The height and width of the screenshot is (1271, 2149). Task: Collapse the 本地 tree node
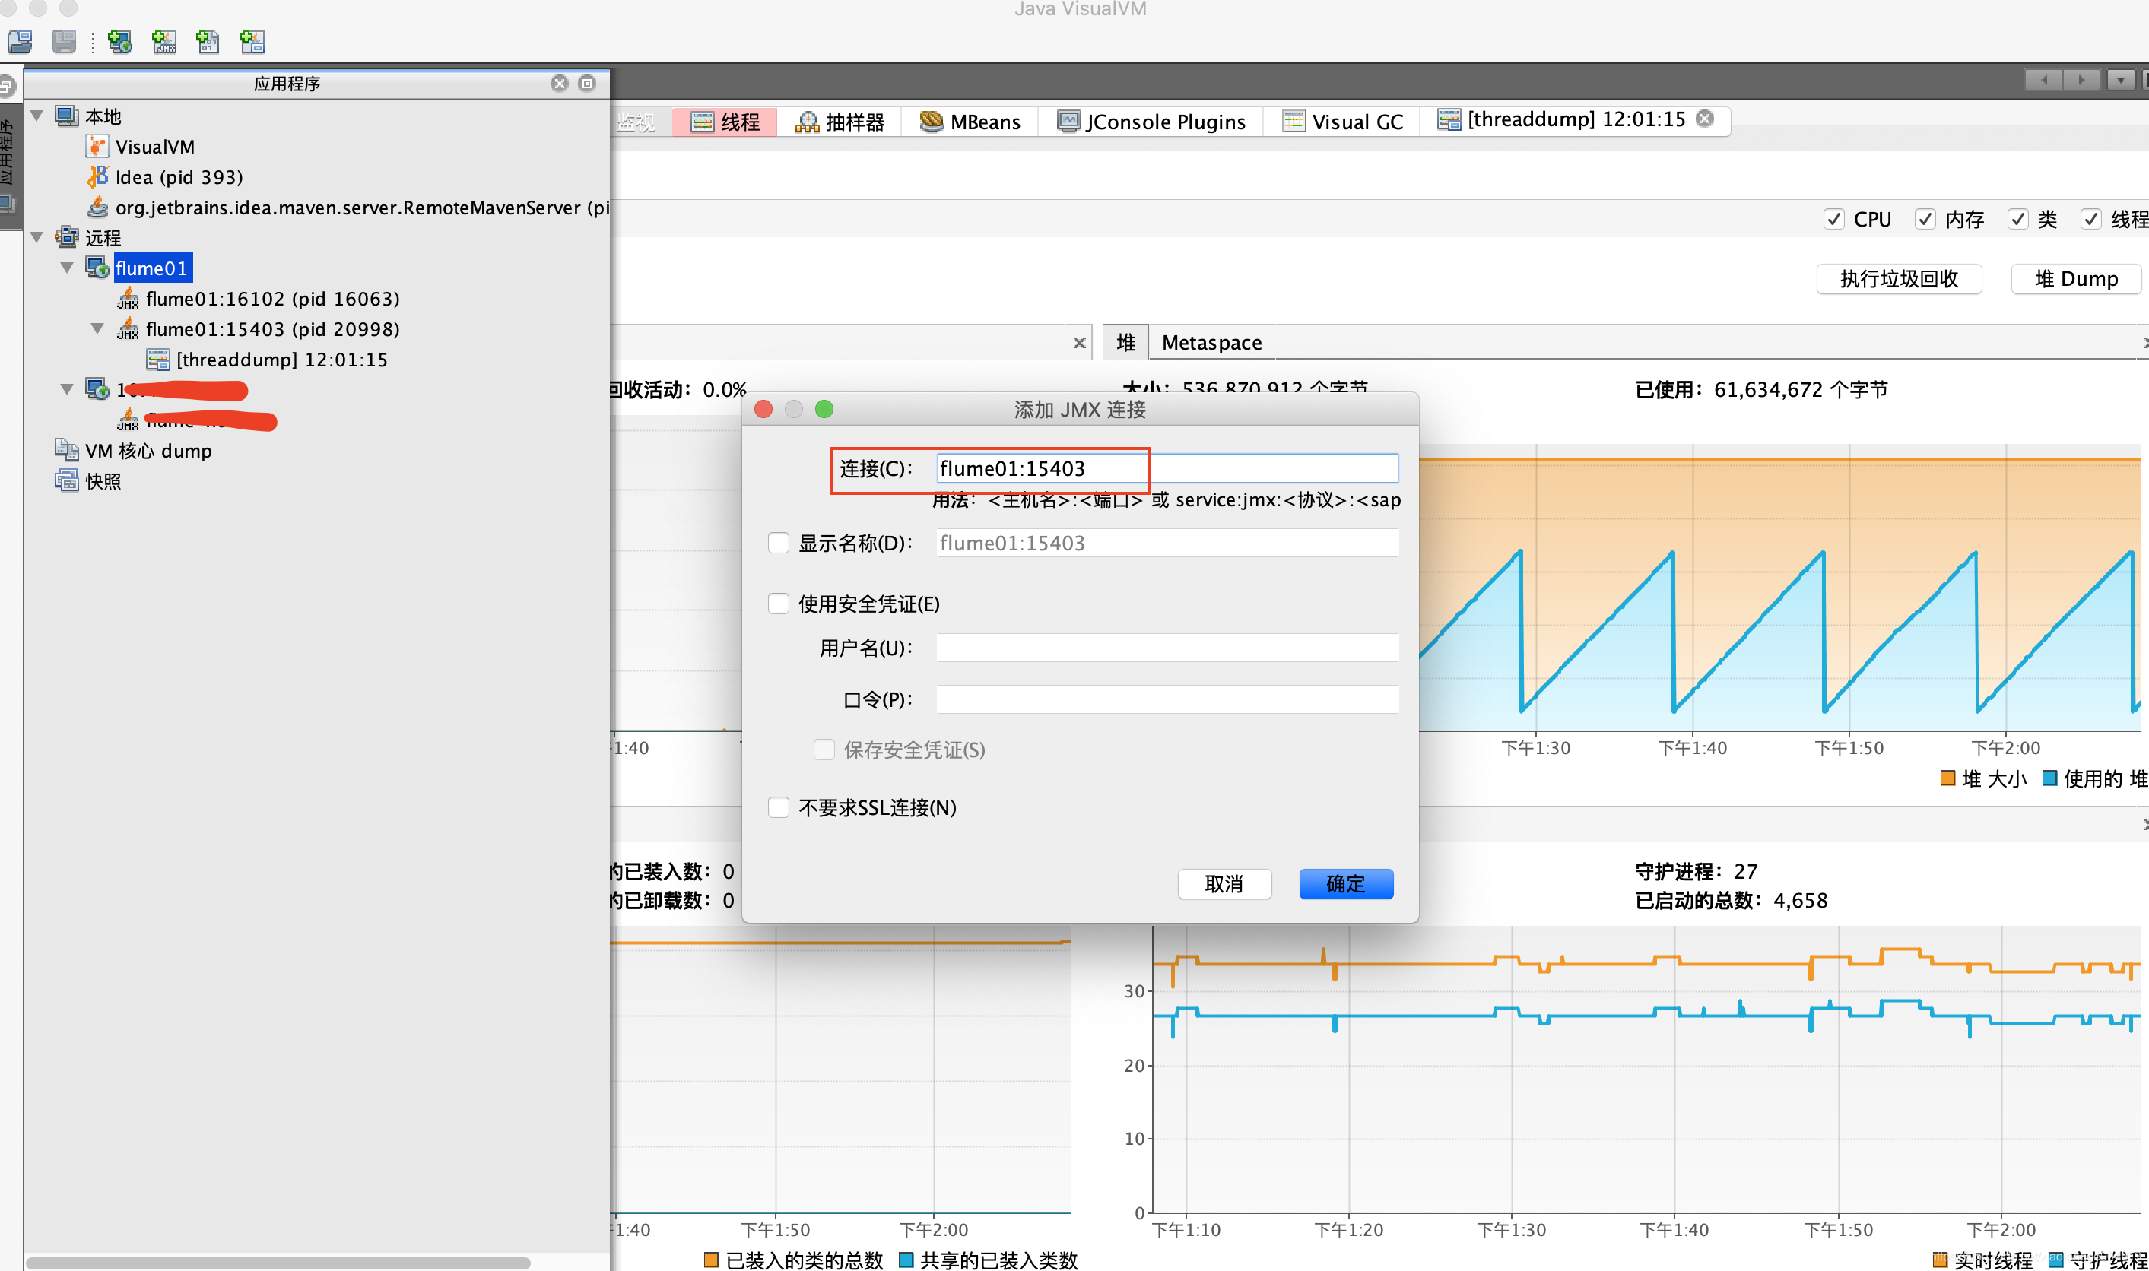37,116
